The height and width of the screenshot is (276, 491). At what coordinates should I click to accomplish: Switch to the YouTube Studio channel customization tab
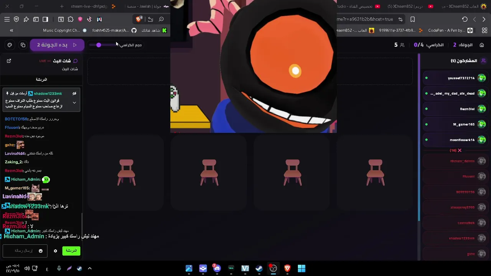pyautogui.click(x=359, y=7)
